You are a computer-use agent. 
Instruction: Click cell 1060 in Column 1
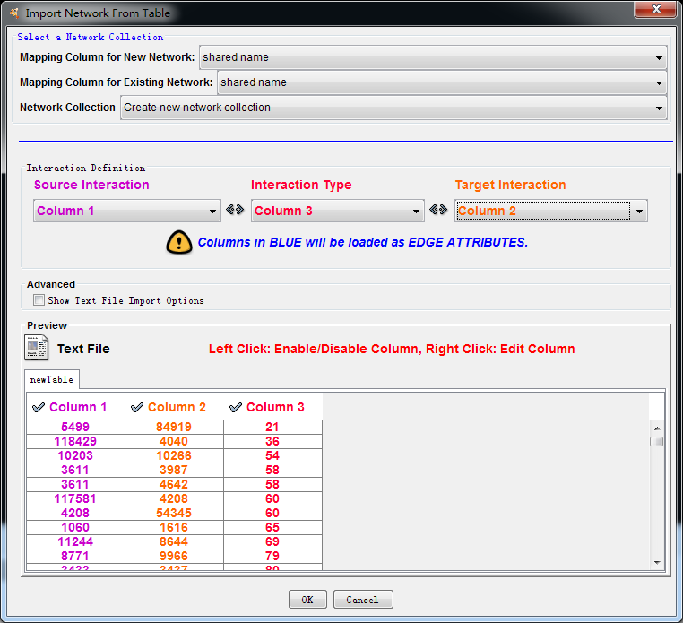(x=75, y=528)
